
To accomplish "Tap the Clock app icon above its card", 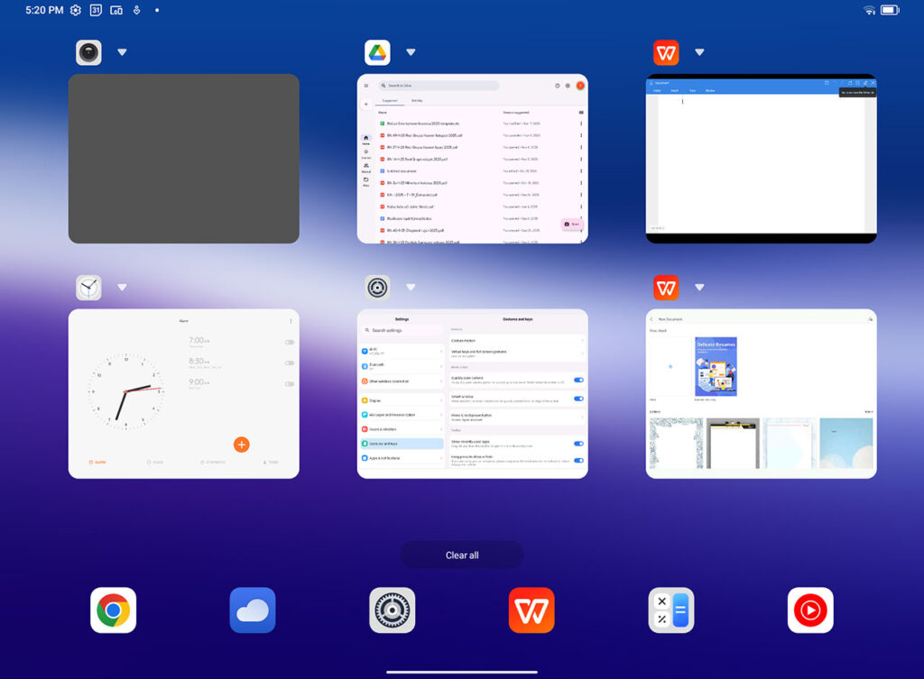I will click(x=88, y=288).
